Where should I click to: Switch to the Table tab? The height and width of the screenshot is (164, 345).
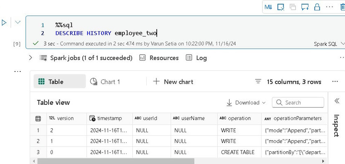tap(60, 81)
